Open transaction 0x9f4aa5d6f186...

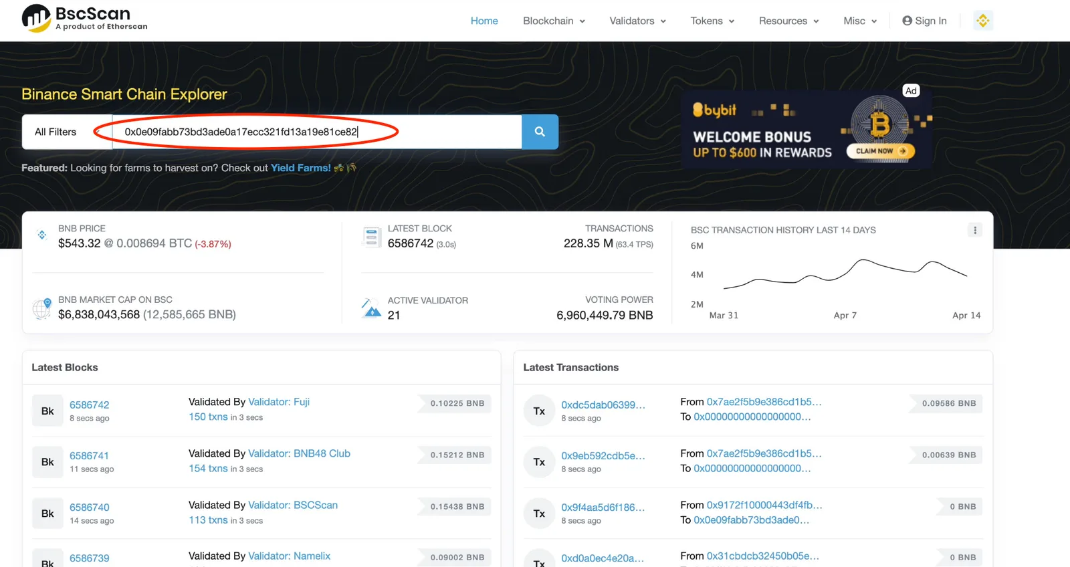(603, 507)
